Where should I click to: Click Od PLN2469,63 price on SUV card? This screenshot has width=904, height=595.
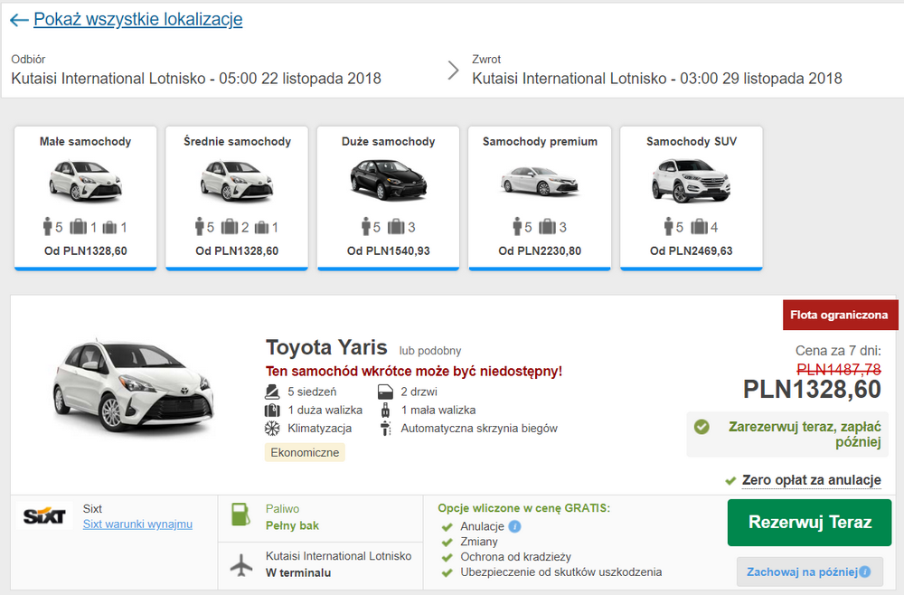point(692,250)
